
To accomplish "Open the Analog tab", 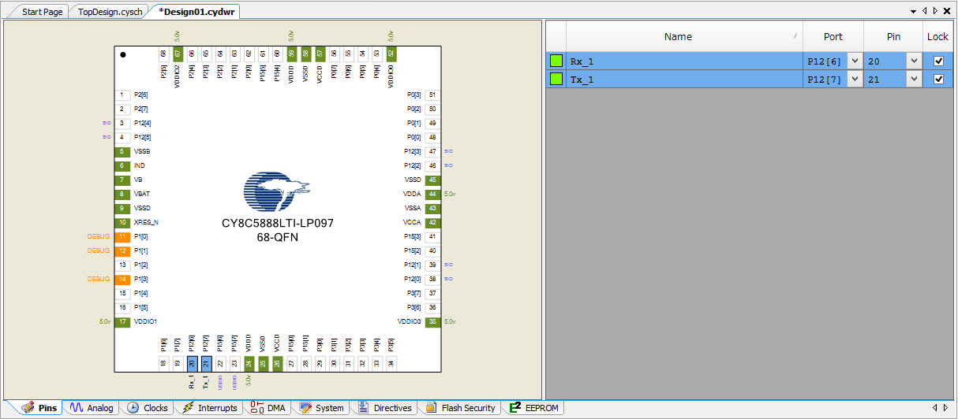I will click(92, 408).
